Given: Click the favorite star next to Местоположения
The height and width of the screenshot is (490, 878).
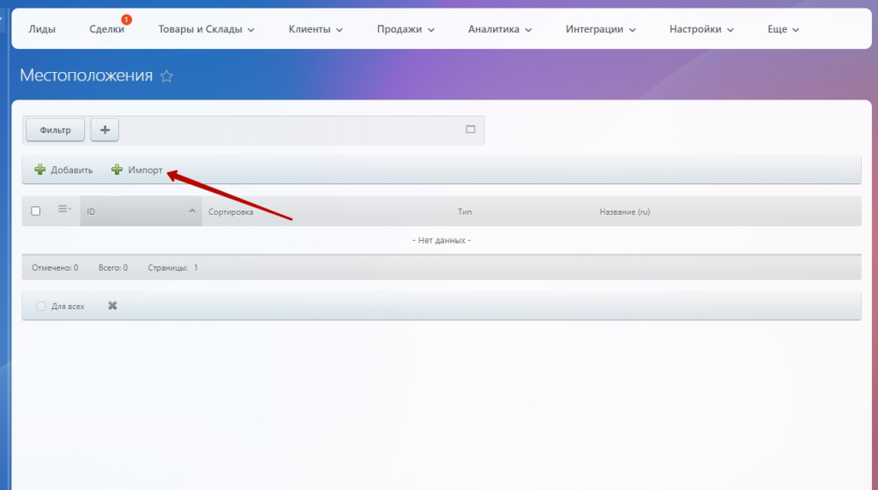Looking at the screenshot, I should click(x=166, y=76).
